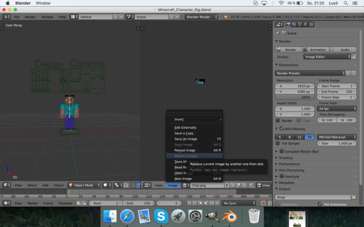Add a render preset with plus icon
Screen dimensions: 364x227
[x=348, y=73]
